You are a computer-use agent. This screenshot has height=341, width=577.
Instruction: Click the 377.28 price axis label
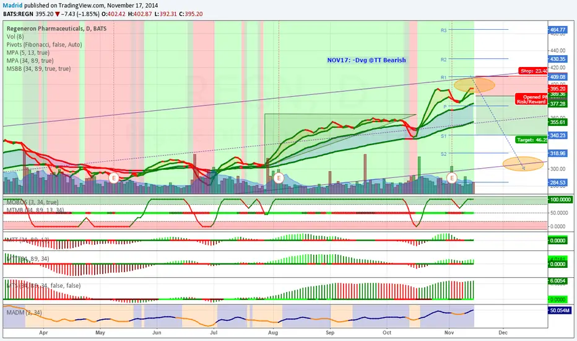point(558,104)
